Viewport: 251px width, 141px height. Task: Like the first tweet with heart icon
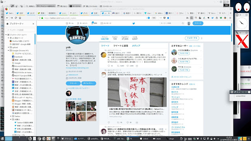[x=127, y=66]
